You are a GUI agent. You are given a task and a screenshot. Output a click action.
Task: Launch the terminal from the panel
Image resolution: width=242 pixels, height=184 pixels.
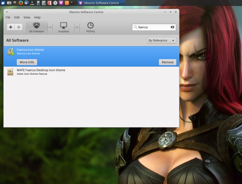coord(73,3)
